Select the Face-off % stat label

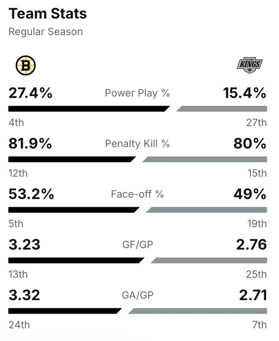click(137, 194)
